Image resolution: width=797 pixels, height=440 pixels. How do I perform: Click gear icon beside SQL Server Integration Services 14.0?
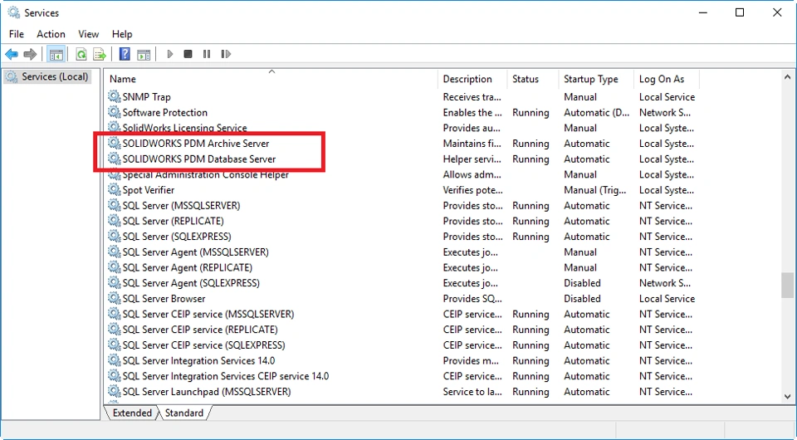pos(115,360)
